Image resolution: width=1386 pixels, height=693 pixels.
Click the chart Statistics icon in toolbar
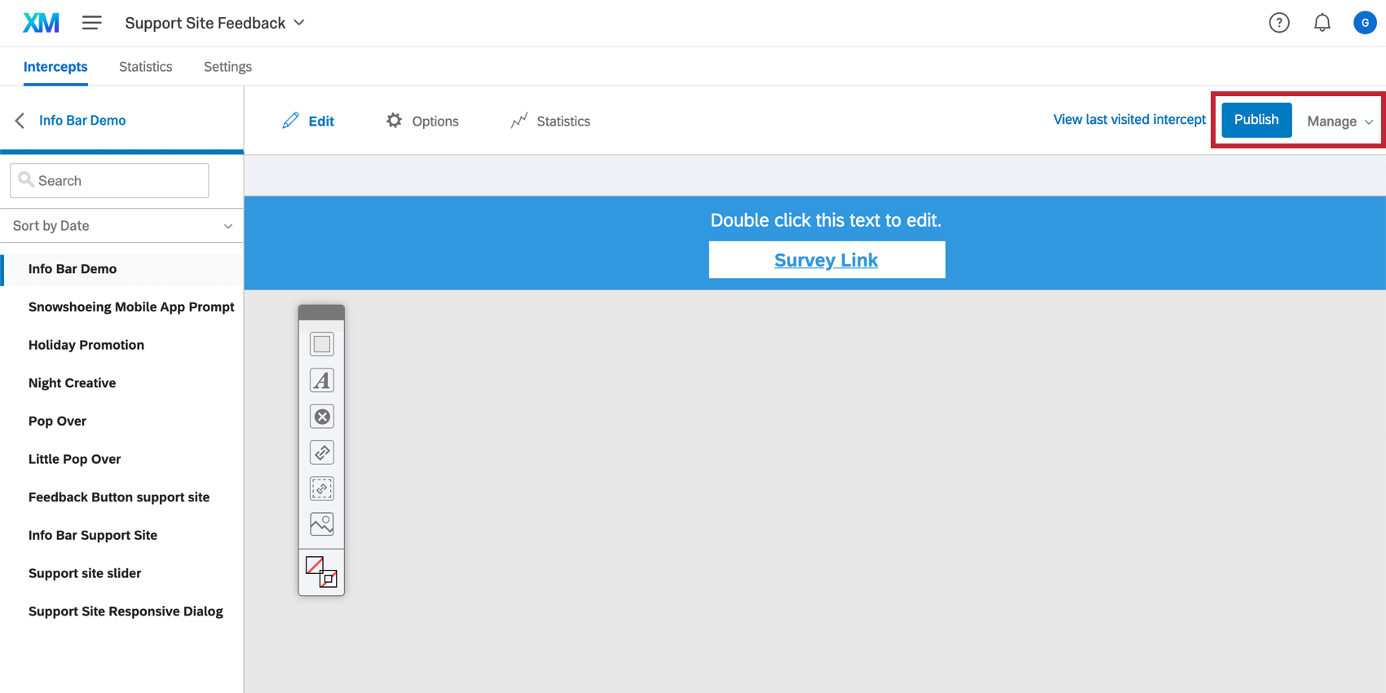coord(519,121)
